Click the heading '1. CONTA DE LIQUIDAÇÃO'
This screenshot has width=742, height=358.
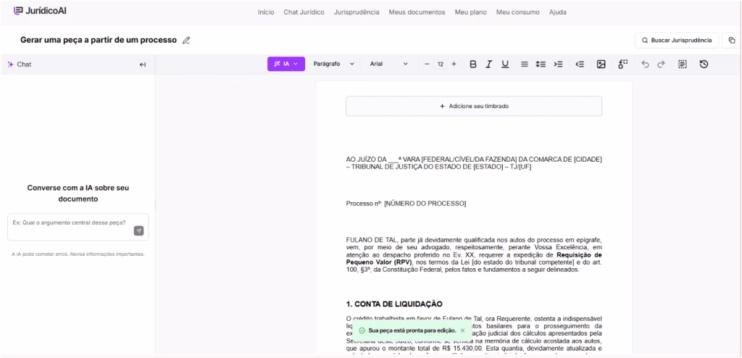pos(394,304)
